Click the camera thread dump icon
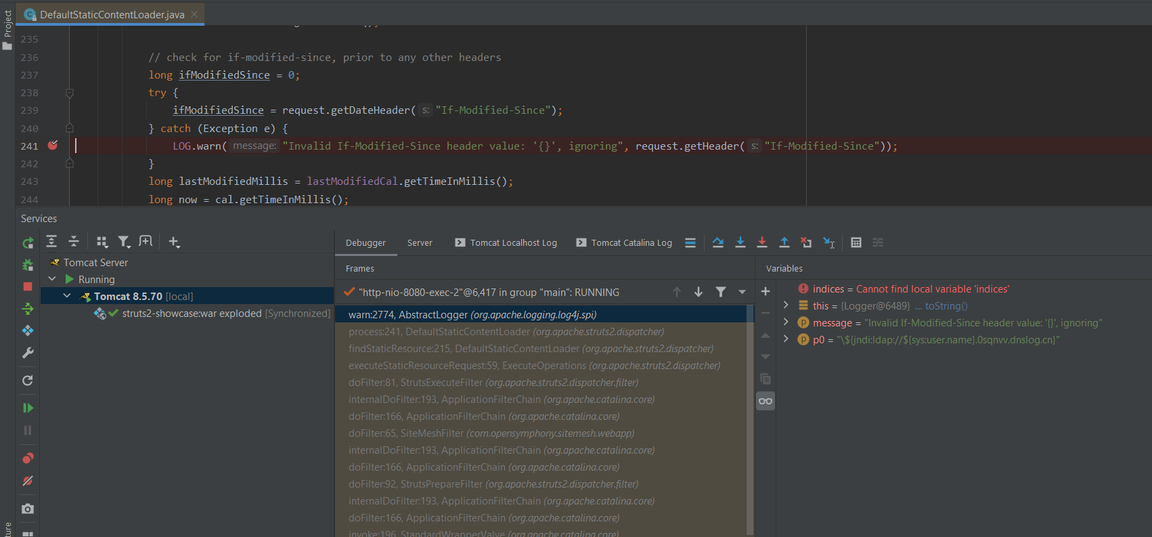 [28, 509]
